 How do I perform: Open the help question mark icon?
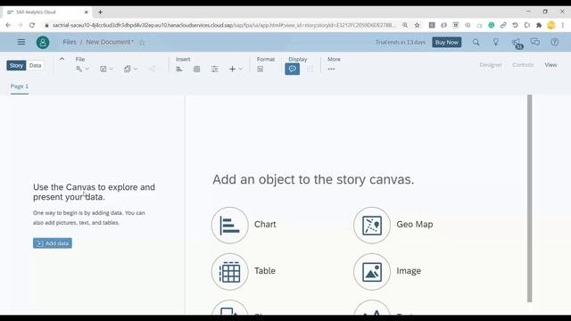555,42
